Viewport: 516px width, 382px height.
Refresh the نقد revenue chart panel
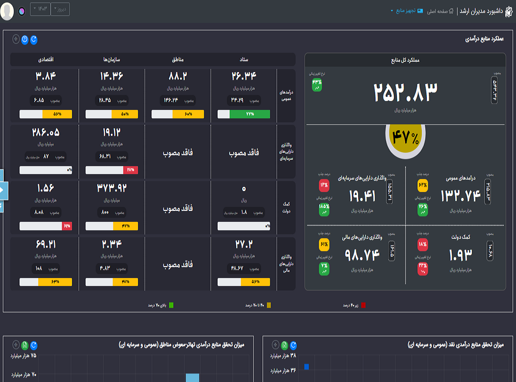[x=293, y=345]
